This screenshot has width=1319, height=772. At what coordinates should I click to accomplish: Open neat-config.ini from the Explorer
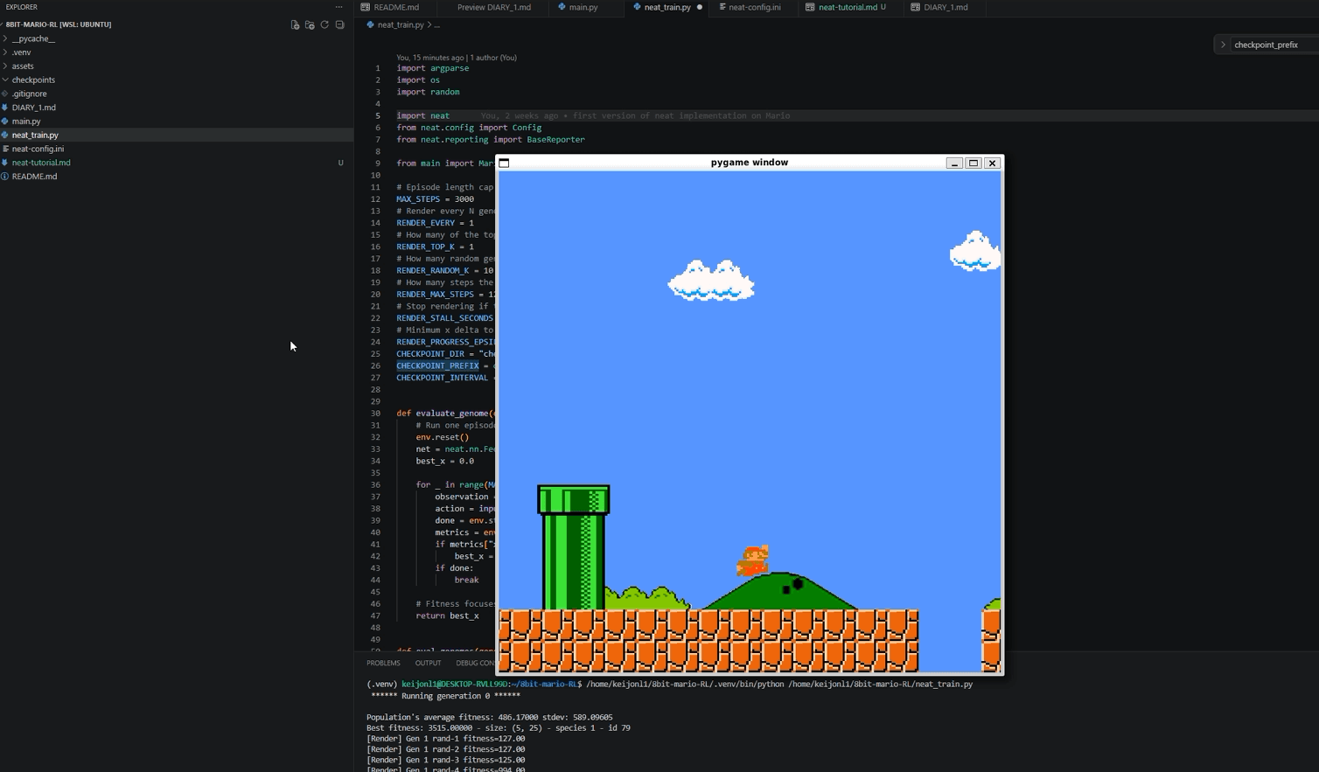point(177,149)
